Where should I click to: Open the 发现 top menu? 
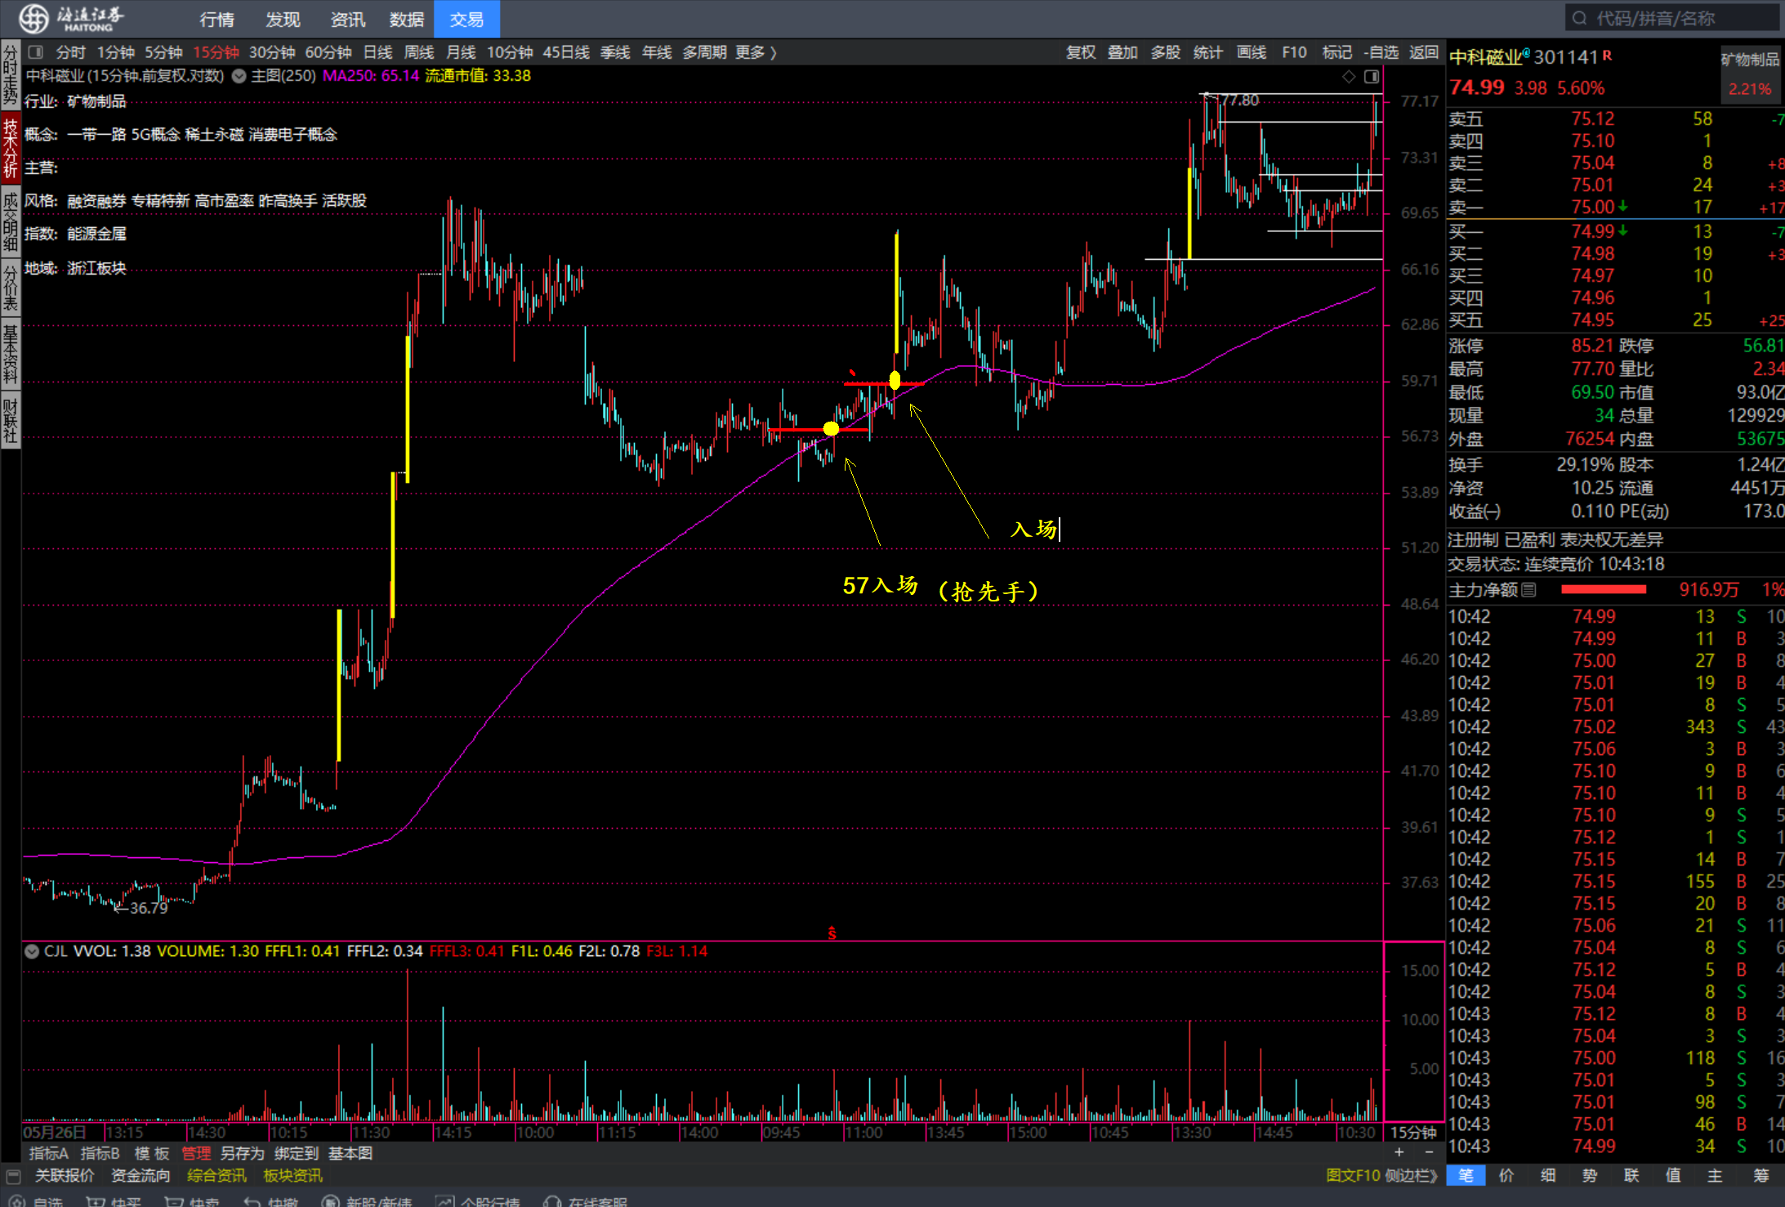click(x=283, y=19)
